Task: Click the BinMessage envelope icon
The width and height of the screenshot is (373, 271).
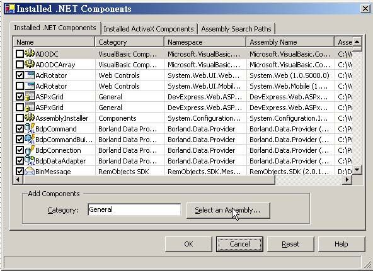Action: pos(30,171)
